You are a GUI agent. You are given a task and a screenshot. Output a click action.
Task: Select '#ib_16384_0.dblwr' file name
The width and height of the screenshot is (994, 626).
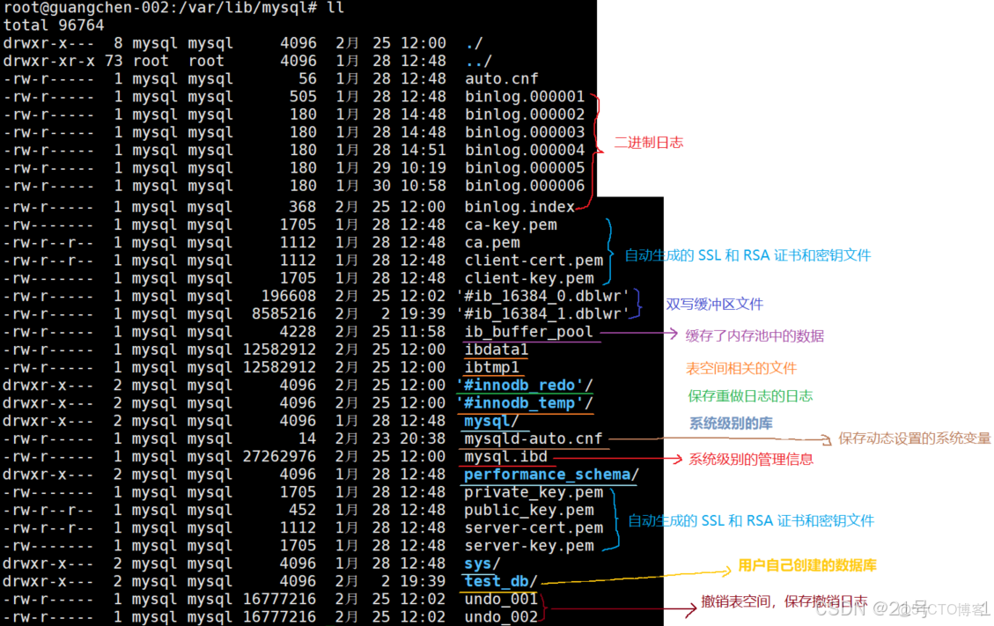pyautogui.click(x=542, y=296)
